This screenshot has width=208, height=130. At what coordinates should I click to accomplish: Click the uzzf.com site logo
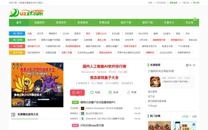pos(26,13)
